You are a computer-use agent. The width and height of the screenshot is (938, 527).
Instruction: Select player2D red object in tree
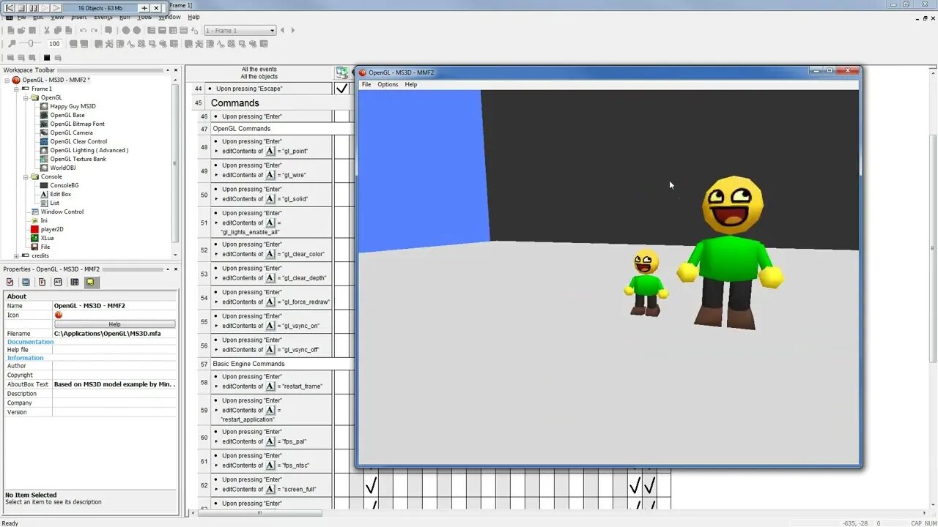[x=51, y=229]
